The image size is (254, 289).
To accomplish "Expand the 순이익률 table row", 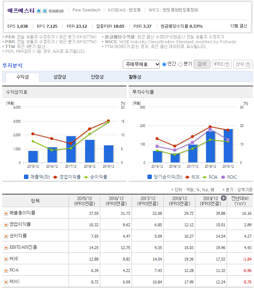I will 6,236.
